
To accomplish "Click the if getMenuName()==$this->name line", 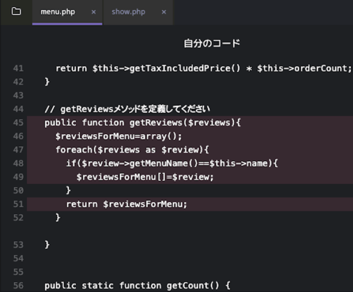I will click(172, 163).
